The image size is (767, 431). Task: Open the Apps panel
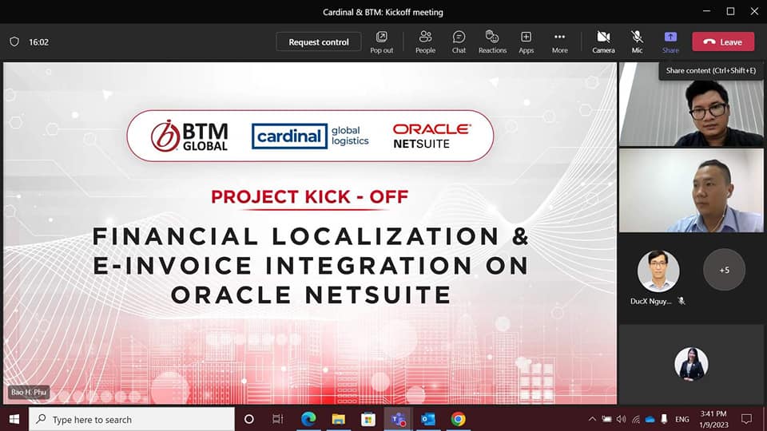pos(526,42)
